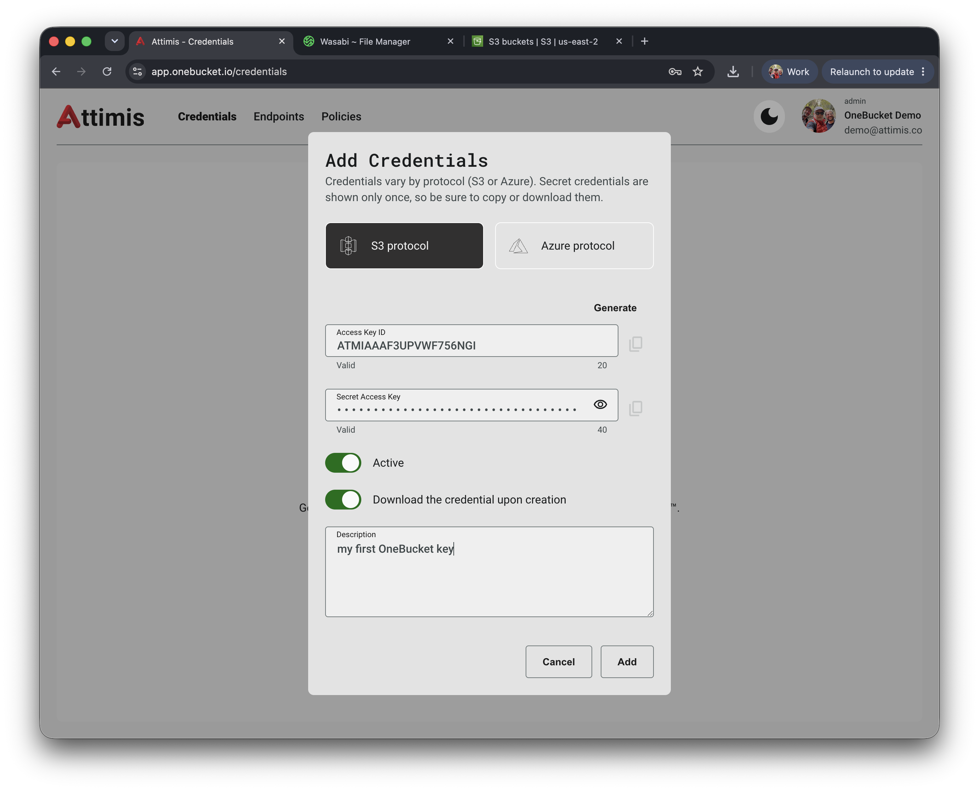Viewport: 979px width, 791px height.
Task: Copy the Secret Access Key value
Action: [635, 408]
